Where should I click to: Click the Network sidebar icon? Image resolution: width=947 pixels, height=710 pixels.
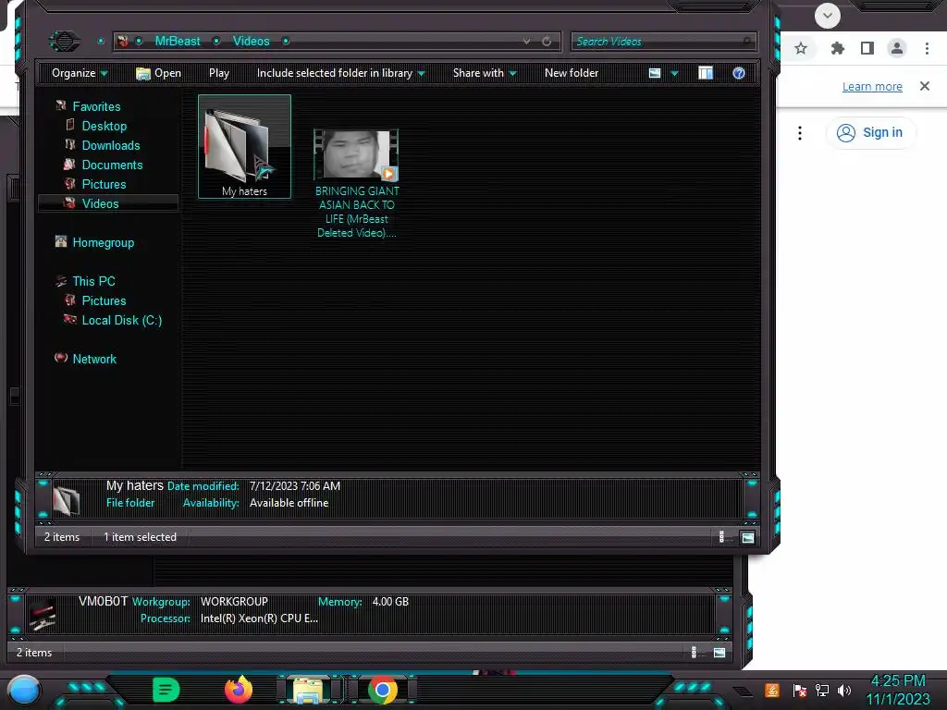[61, 358]
